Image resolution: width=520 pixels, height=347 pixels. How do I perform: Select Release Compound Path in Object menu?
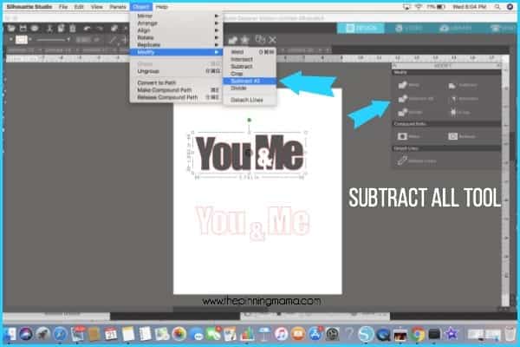click(x=176, y=97)
